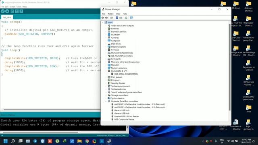Image resolution: width=258 pixels, height=145 pixels.
Task: Select Print queues category
Action: (x=117, y=77)
